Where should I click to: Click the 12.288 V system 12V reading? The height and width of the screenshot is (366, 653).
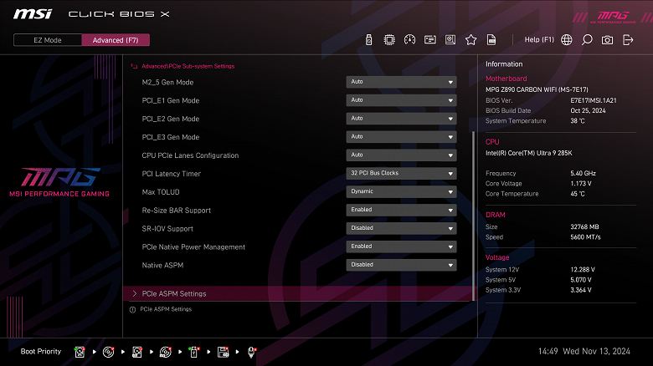(583, 270)
